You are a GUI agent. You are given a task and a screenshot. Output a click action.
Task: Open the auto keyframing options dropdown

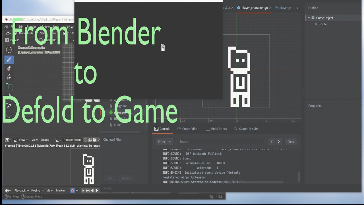point(77,190)
